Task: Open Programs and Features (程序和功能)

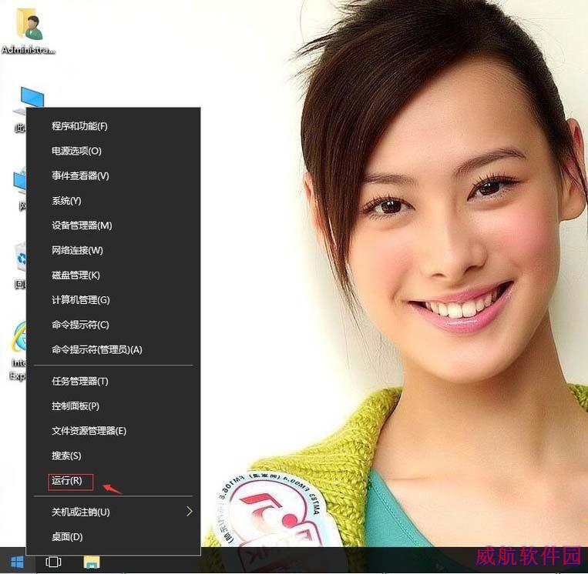Action: tap(113, 126)
